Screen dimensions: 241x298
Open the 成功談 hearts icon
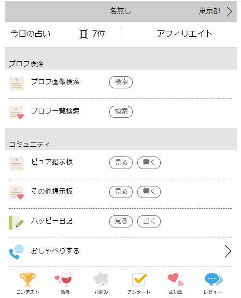pos(175,279)
